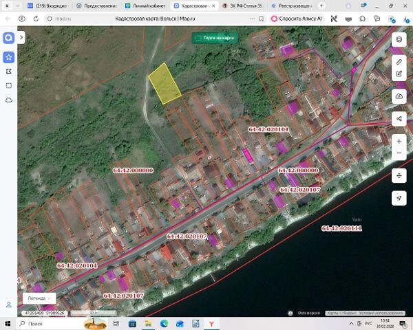Open Yandex Browser taskbar icon
413x330 pixels.
(x=211, y=323)
